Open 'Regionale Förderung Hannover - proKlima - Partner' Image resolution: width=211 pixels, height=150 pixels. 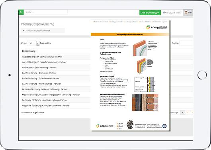click(x=46, y=105)
